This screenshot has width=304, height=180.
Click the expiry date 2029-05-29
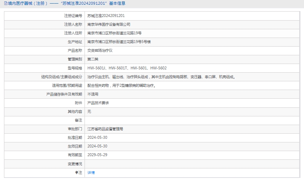[x=98, y=155]
